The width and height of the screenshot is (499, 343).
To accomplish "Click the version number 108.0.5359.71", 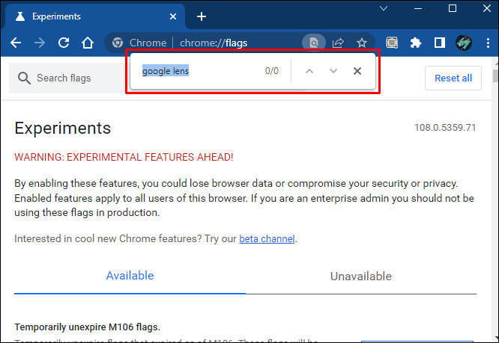I will pyautogui.click(x=445, y=128).
